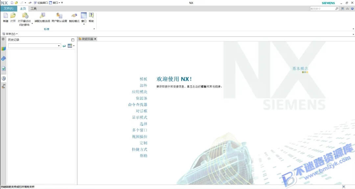The width and height of the screenshot is (355, 189).
Task: Expand ribbon options arrow at far right
Action: coord(353,29)
